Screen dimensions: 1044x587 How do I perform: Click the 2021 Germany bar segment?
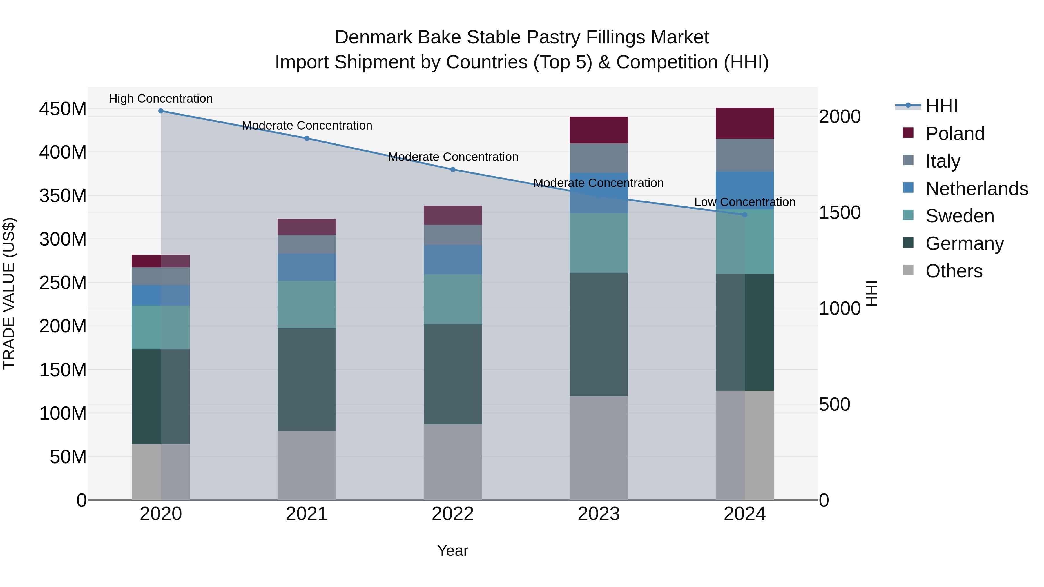pos(307,380)
